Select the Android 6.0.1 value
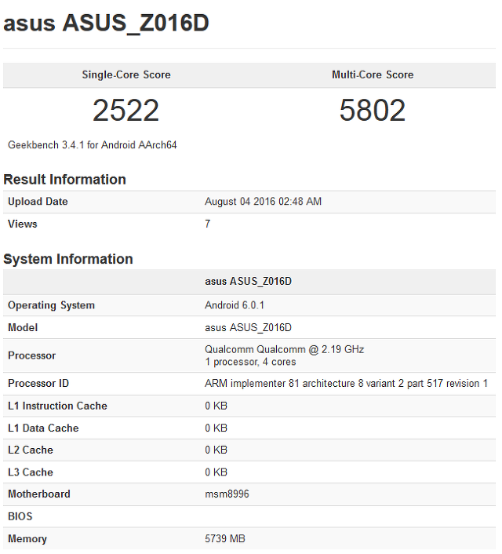Image resolution: width=502 pixels, height=554 pixels. (235, 305)
